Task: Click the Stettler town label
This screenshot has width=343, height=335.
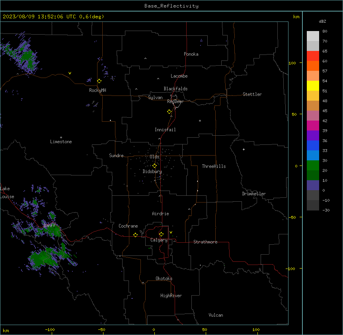Action: coord(252,94)
